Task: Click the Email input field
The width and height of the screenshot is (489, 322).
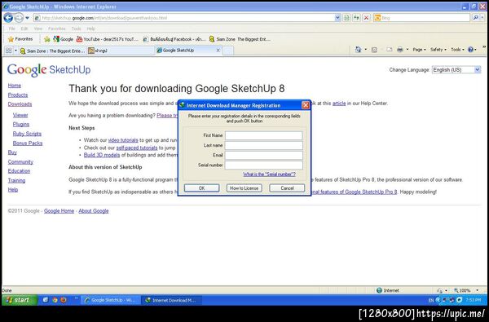Action: click(264, 155)
